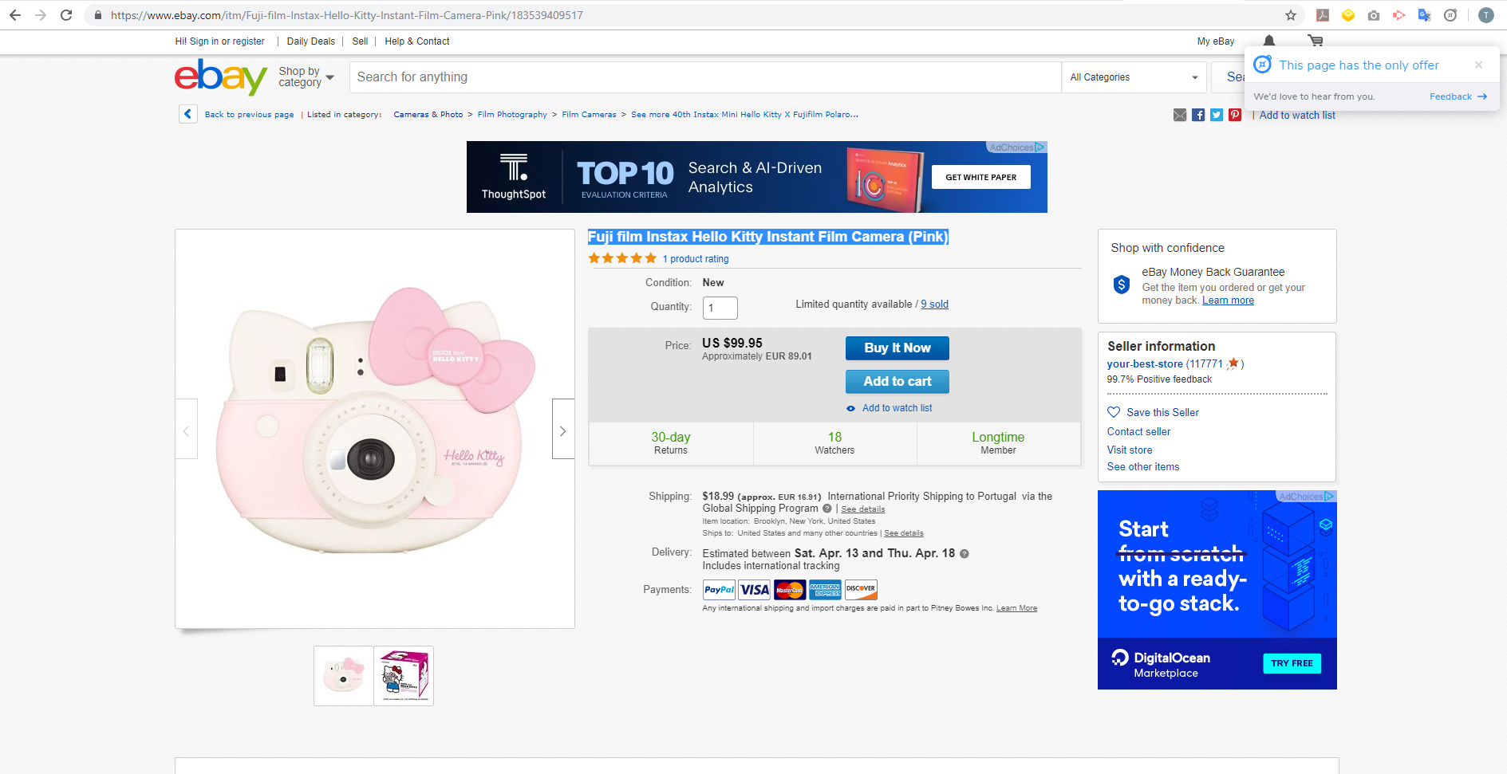Bookmark page with star icon
Screen dimensions: 1507x774
[1291, 15]
